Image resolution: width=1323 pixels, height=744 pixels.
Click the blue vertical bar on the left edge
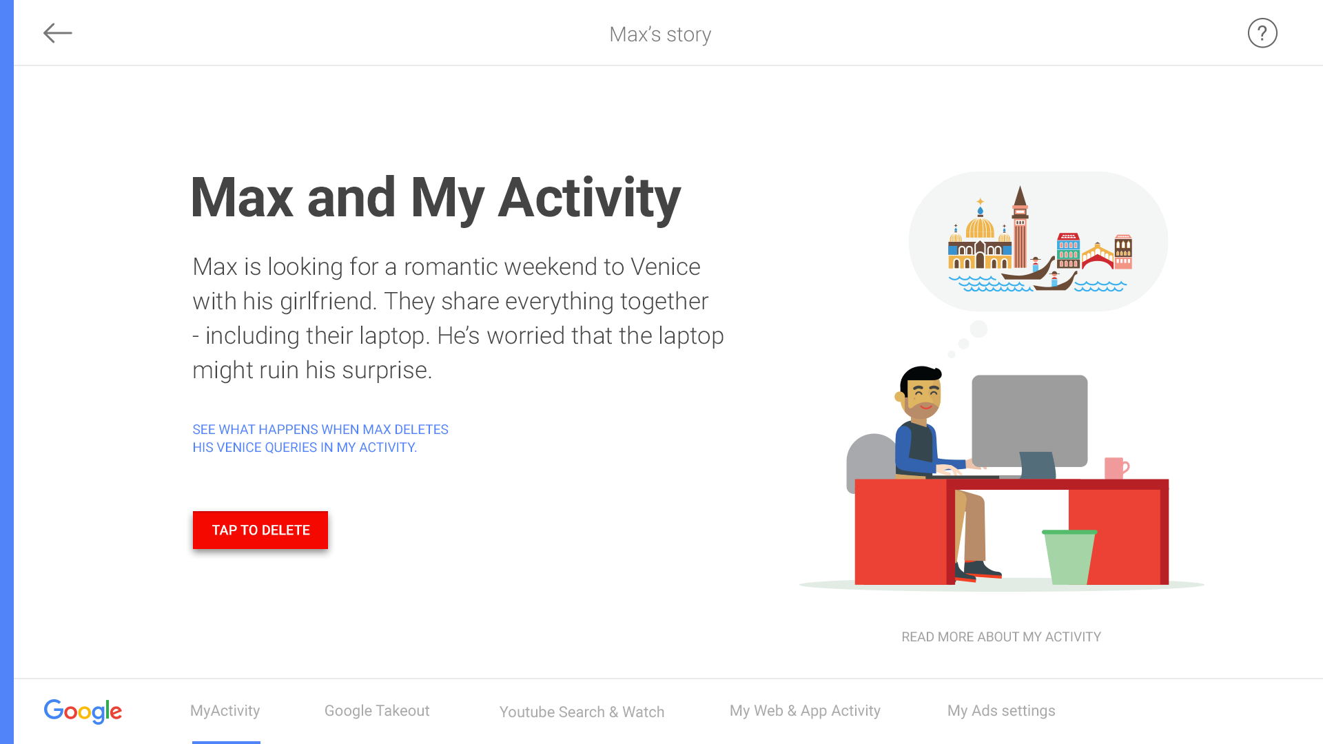[x=7, y=372]
